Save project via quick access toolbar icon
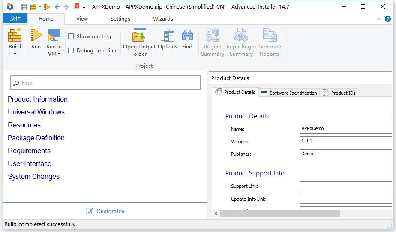396x232 pixels. tap(24, 7)
